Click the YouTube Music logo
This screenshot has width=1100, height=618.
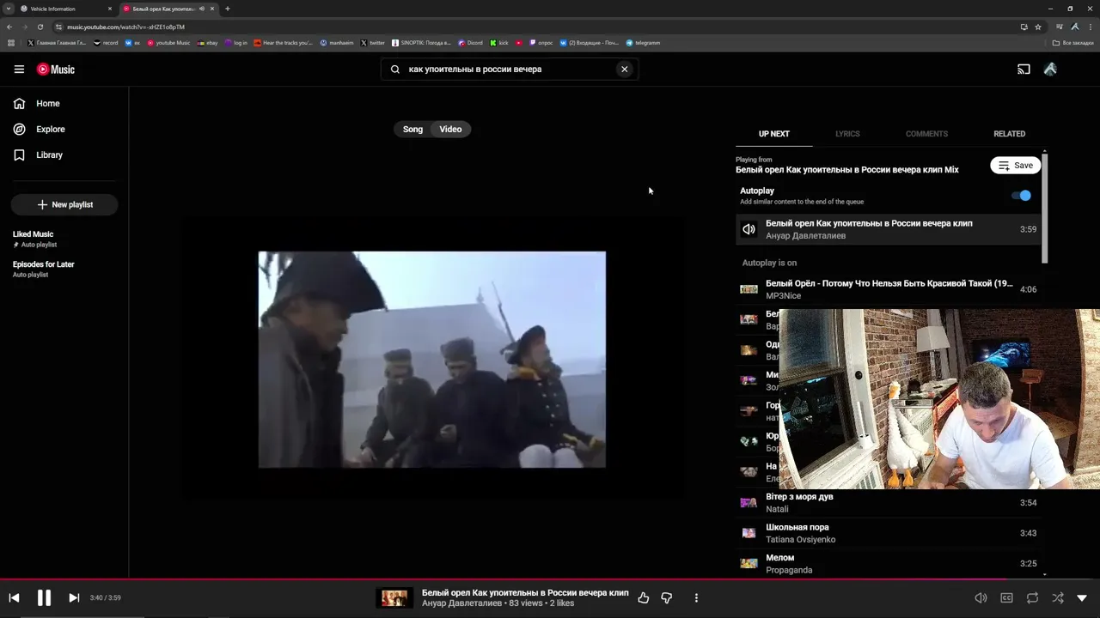point(56,70)
